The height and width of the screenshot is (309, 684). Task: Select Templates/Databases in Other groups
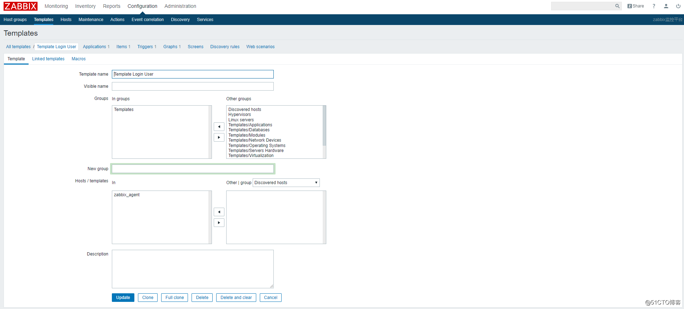(249, 130)
